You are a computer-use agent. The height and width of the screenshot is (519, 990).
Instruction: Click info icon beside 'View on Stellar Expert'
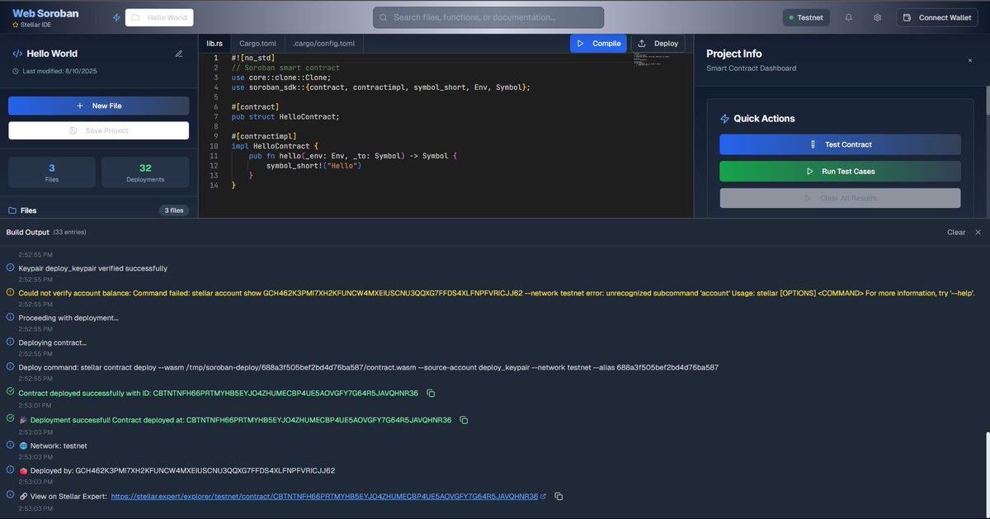click(x=10, y=495)
